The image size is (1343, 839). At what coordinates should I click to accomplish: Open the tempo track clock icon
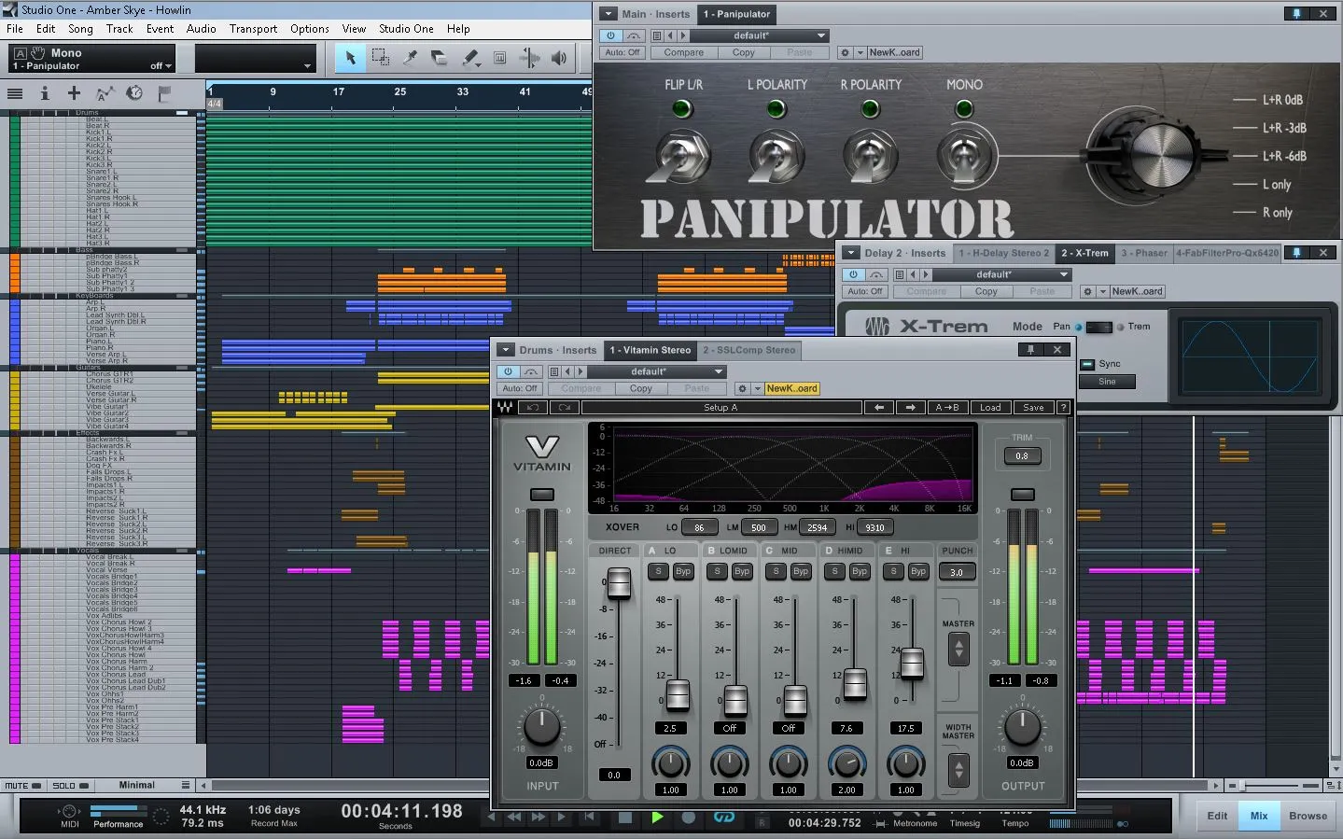click(134, 92)
